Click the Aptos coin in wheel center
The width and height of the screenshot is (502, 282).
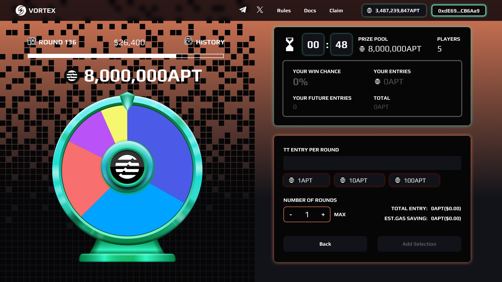pos(127,167)
